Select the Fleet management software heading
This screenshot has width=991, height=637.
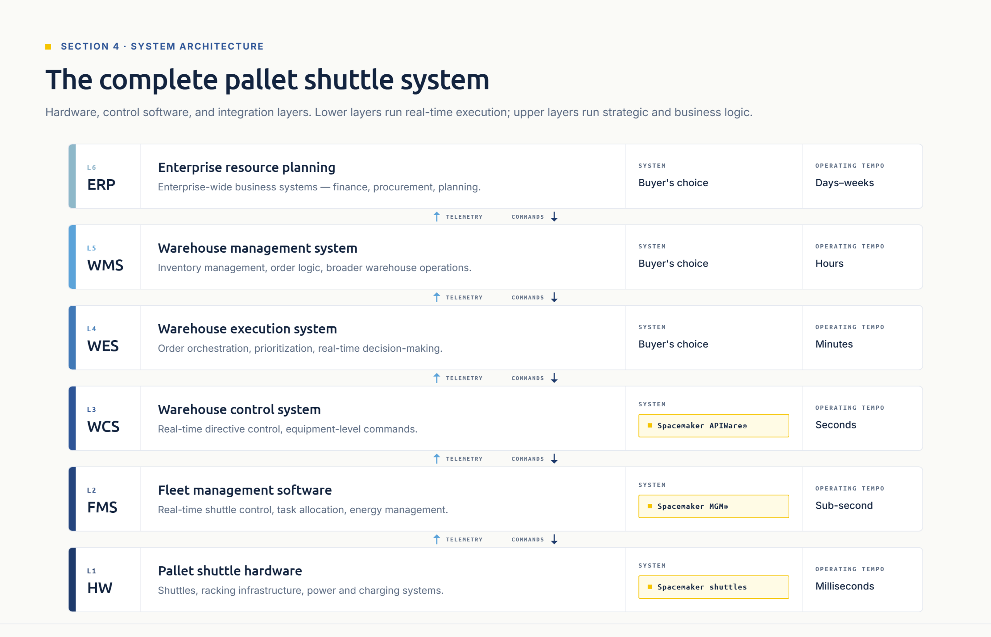click(x=245, y=490)
